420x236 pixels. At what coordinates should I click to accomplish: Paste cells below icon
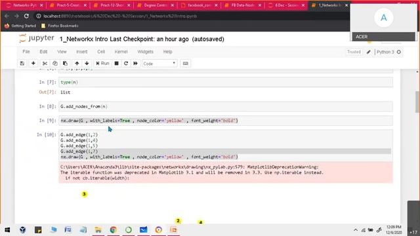[x=65, y=64]
